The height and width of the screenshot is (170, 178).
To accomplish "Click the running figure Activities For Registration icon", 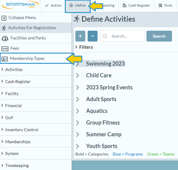I will click(x=4, y=28).
